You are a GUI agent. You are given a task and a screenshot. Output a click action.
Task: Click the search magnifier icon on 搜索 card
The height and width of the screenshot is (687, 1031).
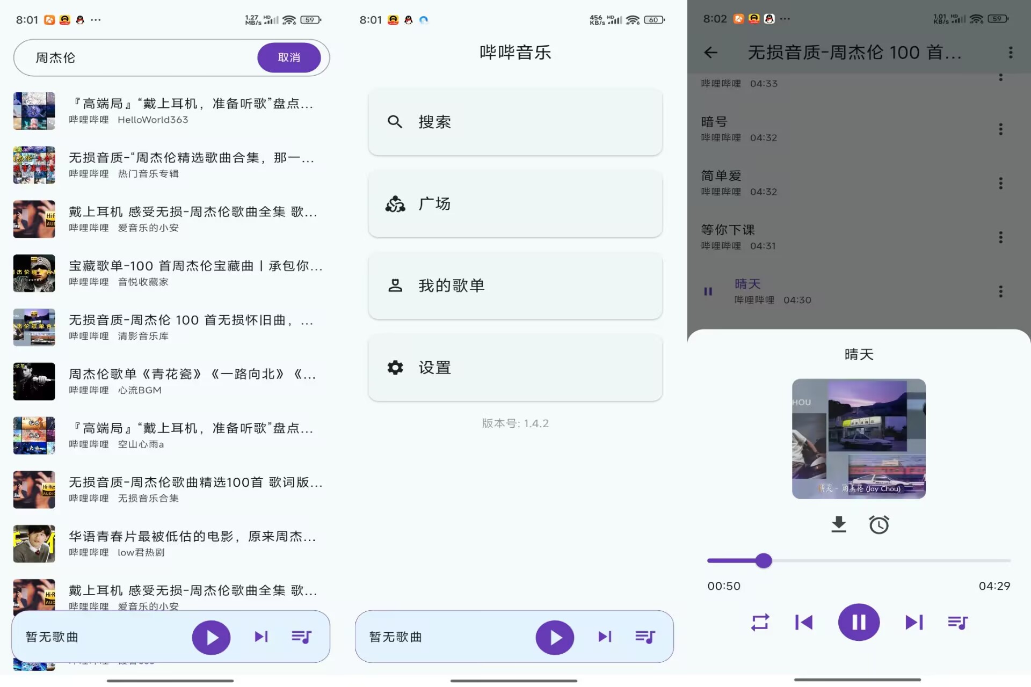[x=395, y=122]
